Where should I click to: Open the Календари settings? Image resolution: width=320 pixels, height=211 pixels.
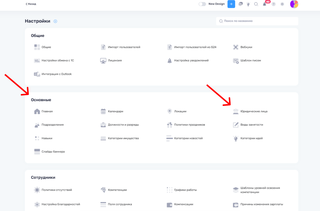click(x=115, y=111)
